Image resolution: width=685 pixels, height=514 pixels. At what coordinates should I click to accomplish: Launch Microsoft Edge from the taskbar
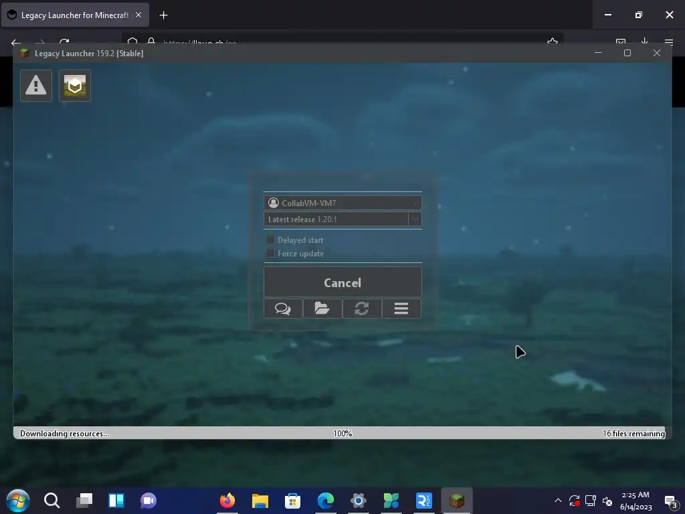pos(326,501)
